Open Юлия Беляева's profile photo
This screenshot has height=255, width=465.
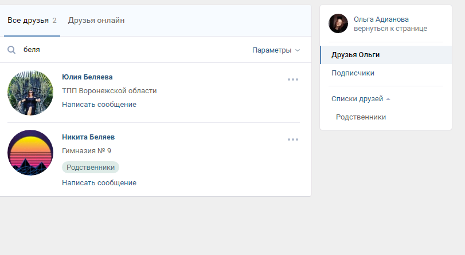[30, 93]
